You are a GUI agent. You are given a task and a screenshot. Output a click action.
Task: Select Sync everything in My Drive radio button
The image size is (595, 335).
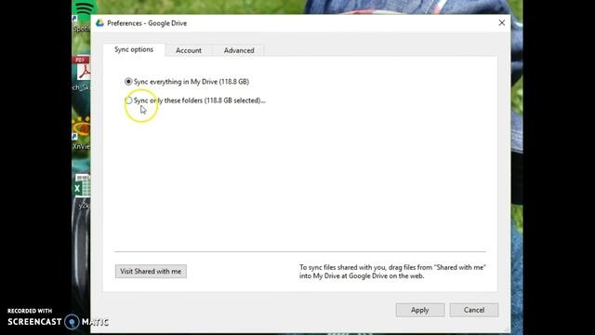click(128, 82)
